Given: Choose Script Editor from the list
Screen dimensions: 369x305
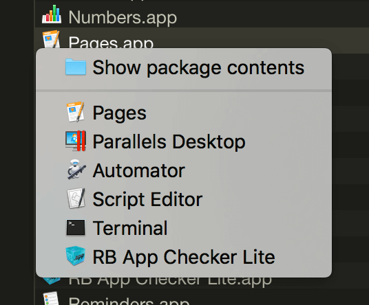Looking at the screenshot, I should tap(184, 199).
